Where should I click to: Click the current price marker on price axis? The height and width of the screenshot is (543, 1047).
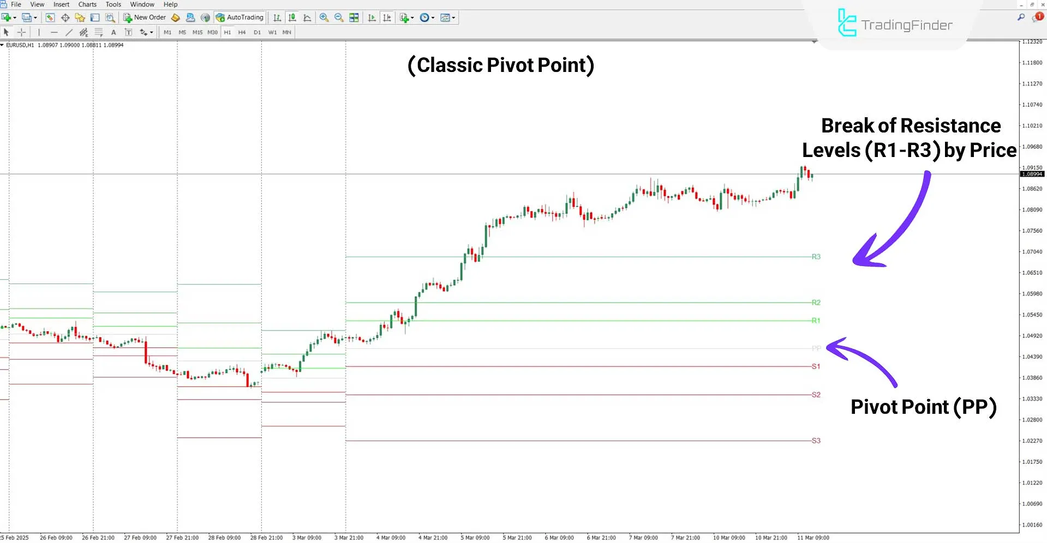pos(1032,173)
